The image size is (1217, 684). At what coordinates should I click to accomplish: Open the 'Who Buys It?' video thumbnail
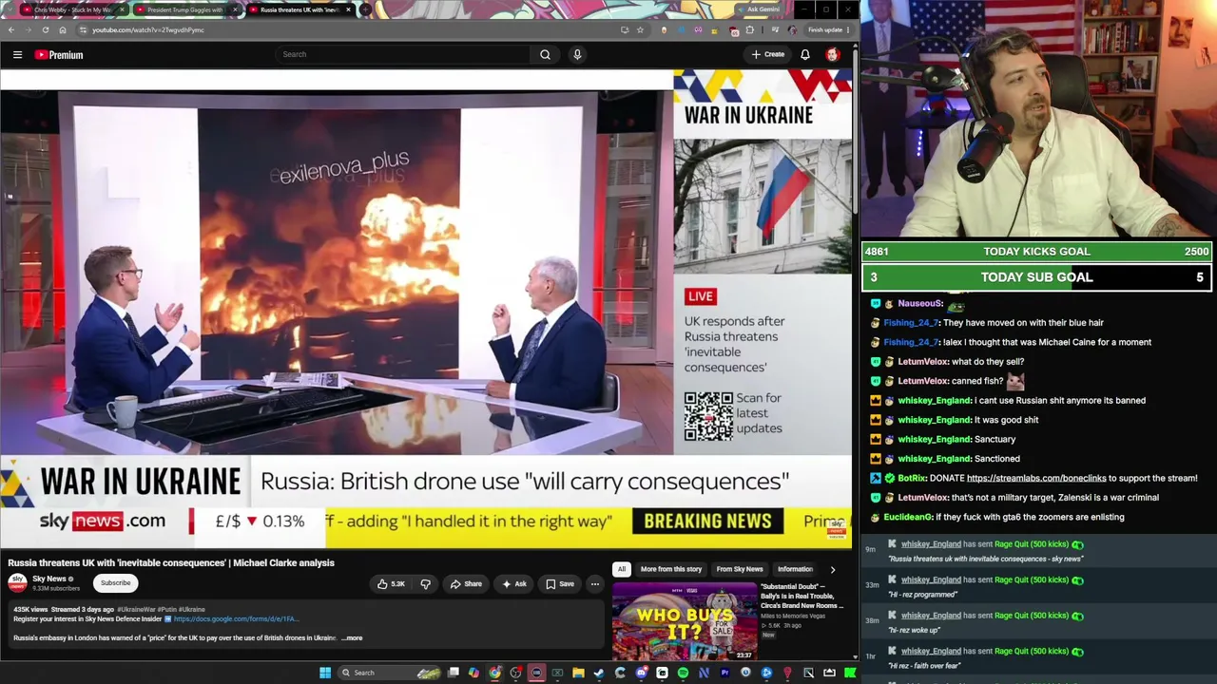click(x=684, y=621)
